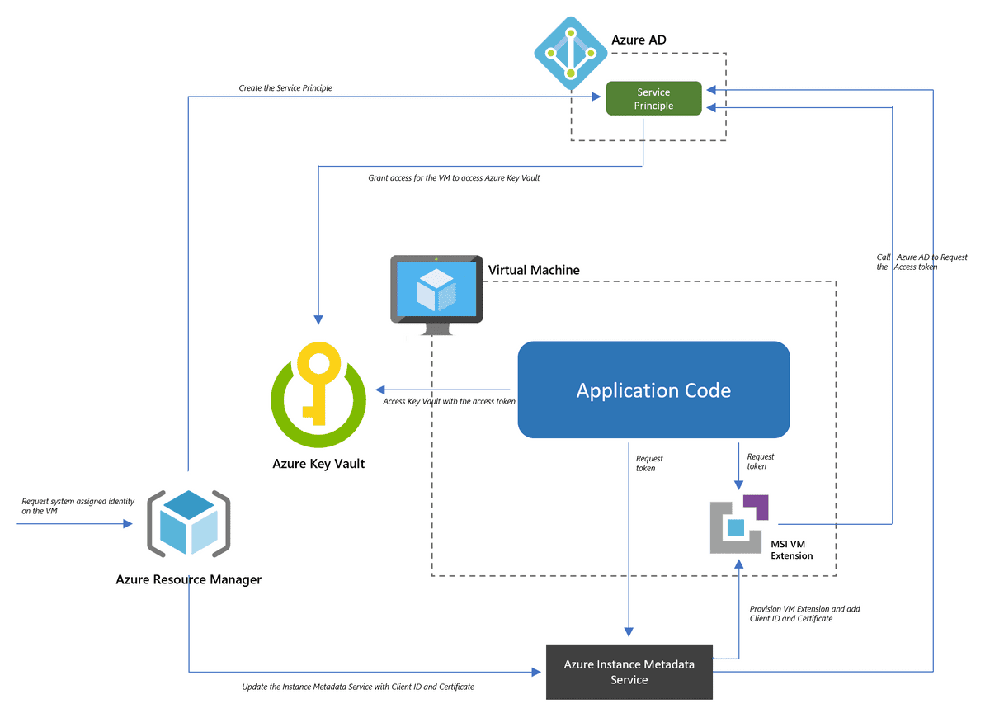Click the Create the Service Principle label
This screenshot has height=718, width=990.
tap(285, 87)
